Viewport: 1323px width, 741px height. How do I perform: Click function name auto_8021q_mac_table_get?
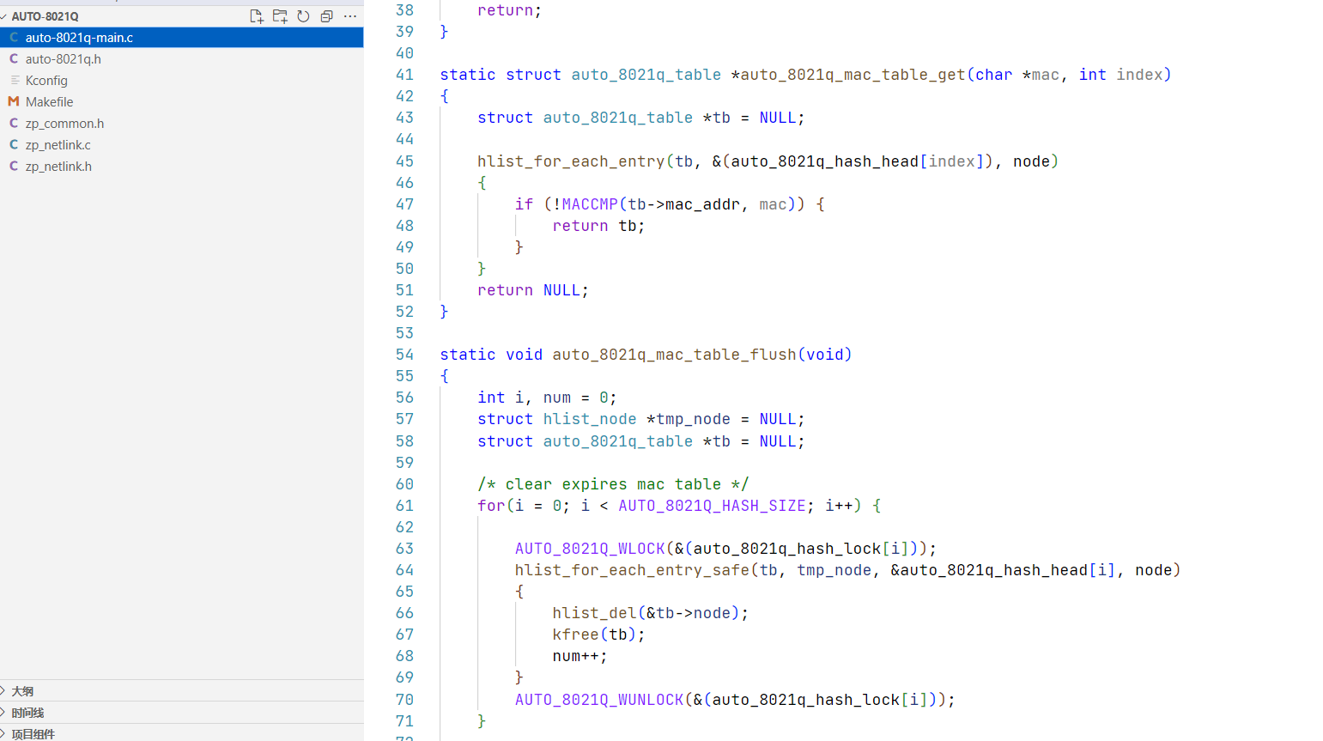click(x=853, y=75)
